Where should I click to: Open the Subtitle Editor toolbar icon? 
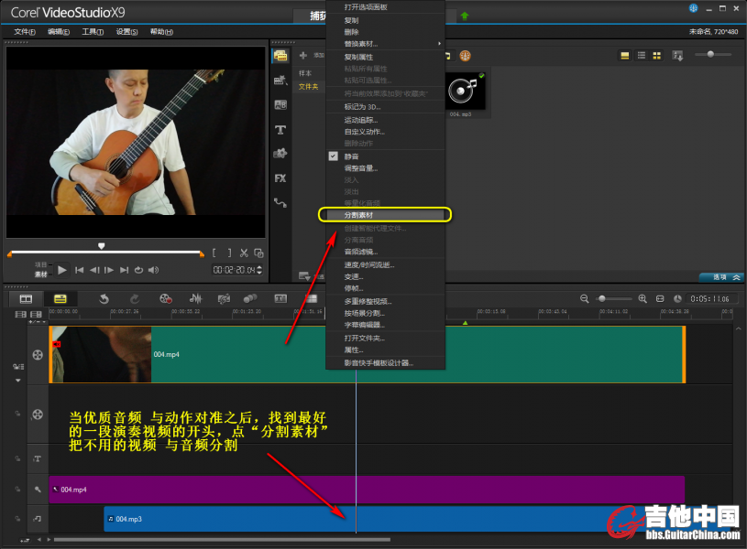(x=281, y=299)
